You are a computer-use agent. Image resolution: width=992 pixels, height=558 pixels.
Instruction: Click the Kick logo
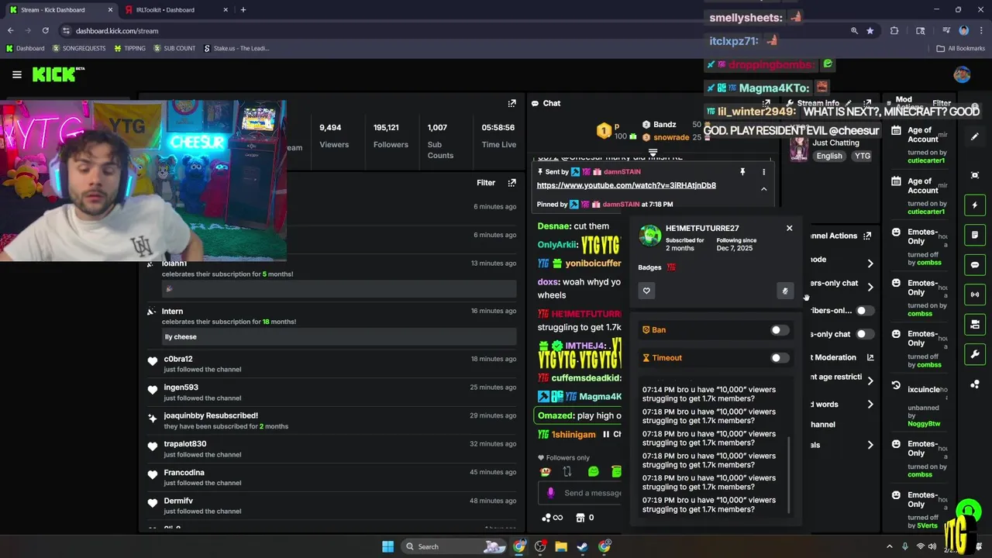pos(54,74)
